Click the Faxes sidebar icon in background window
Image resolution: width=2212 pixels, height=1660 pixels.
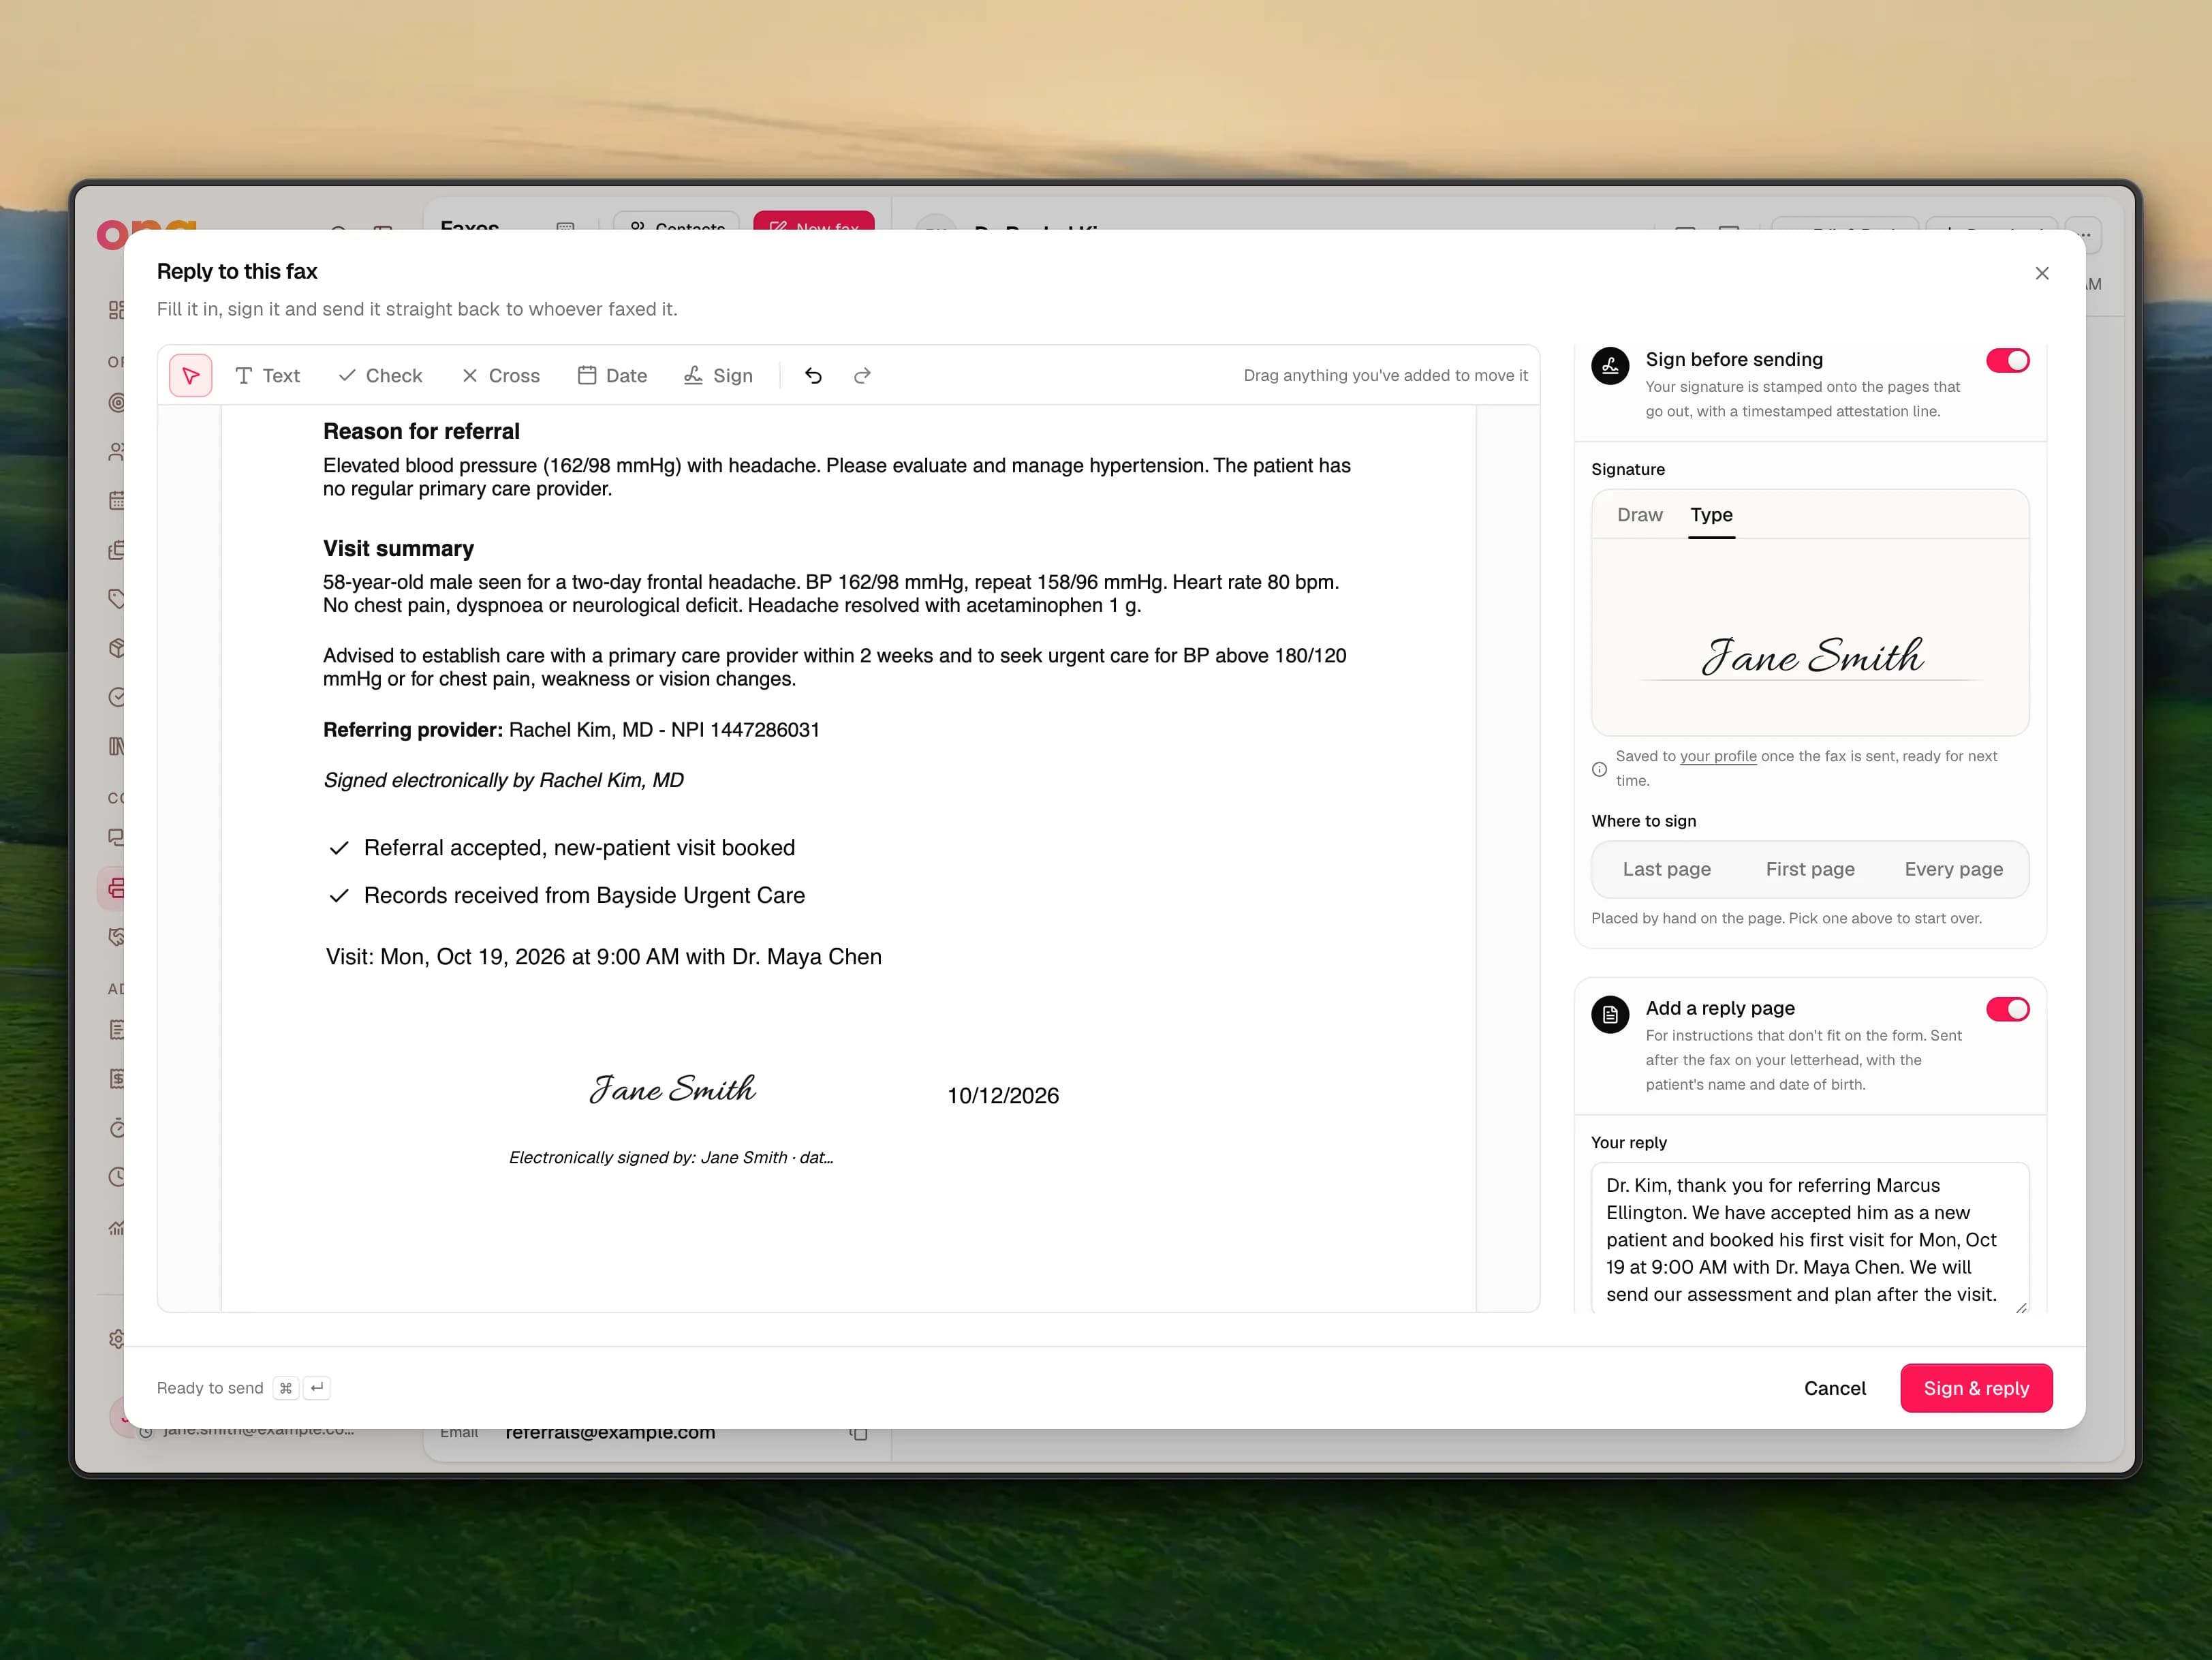pos(116,888)
